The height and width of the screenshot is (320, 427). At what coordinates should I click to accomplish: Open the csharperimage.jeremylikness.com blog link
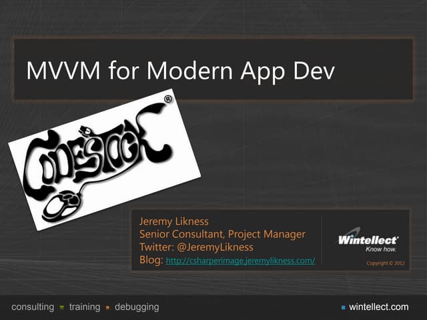[x=240, y=260]
